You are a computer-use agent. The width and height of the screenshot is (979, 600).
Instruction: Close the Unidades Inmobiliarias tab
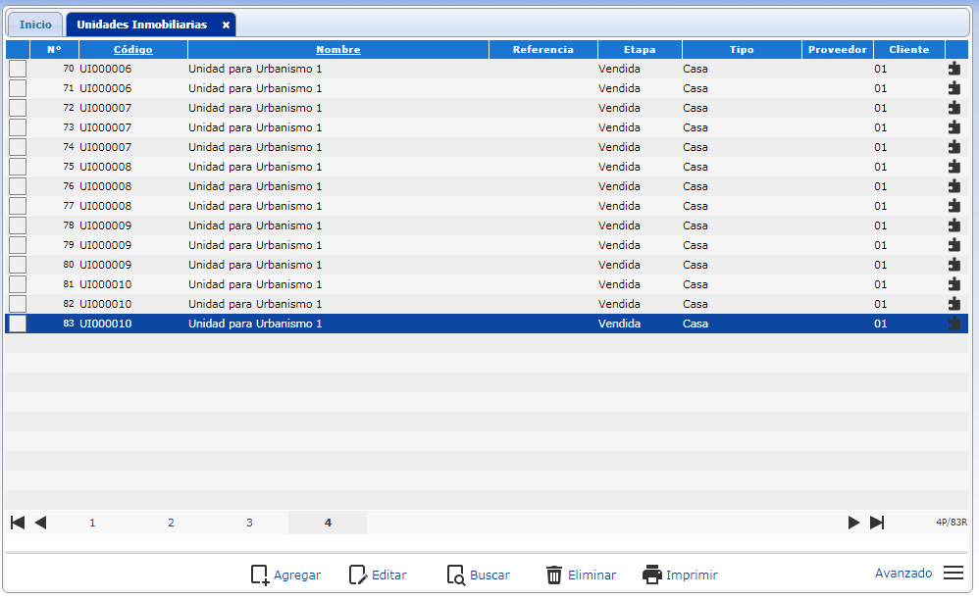pos(226,25)
